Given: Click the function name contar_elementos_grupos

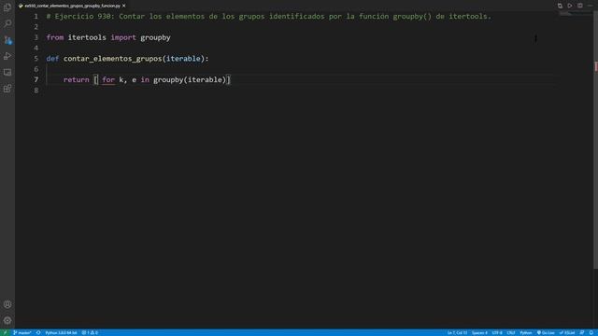Looking at the screenshot, I should coord(112,59).
